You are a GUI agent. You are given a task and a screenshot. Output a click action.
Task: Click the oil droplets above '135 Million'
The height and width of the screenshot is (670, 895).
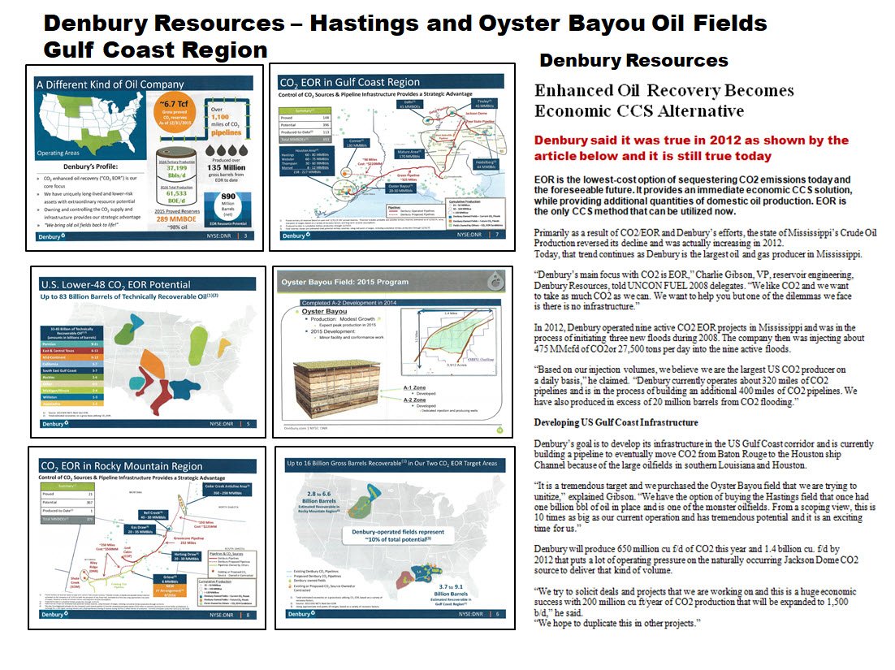227,151
